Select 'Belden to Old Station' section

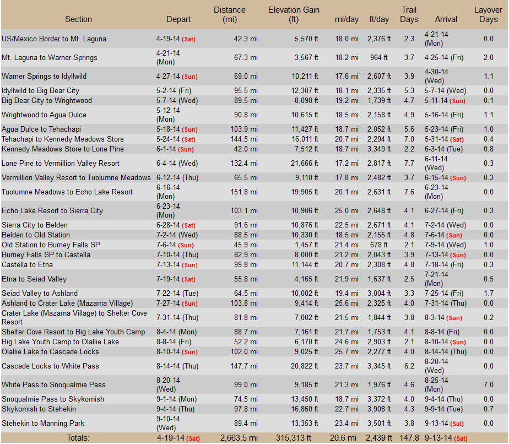[x=36, y=235]
